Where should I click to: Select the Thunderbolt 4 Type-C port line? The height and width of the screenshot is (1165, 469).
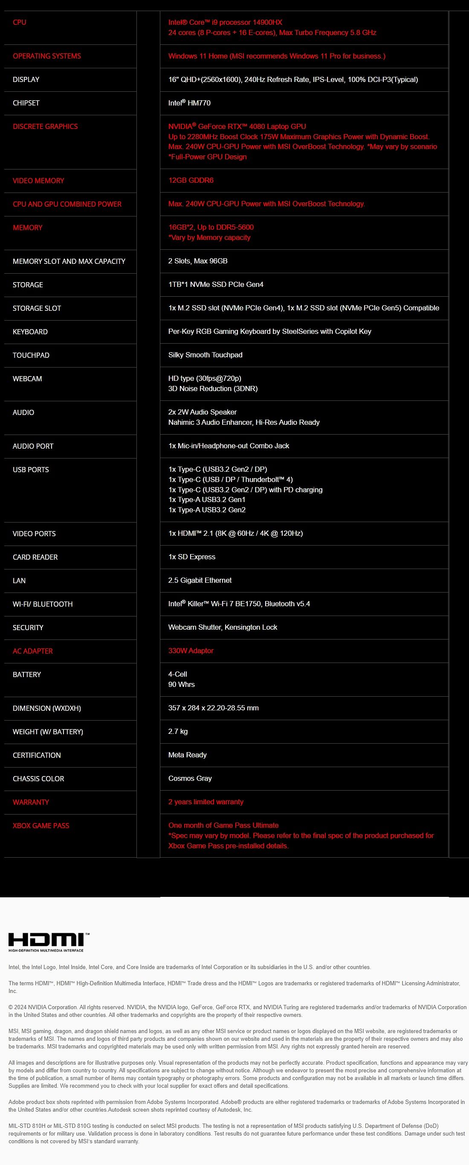[x=230, y=479]
